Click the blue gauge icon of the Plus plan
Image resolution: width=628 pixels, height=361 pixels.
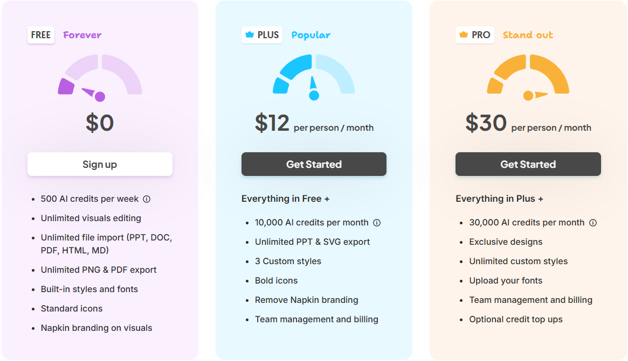click(314, 77)
